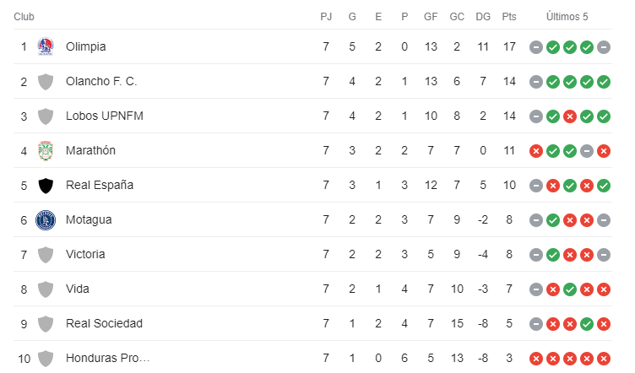Click the DG column header
This screenshot has width=635, height=373.
coord(483,17)
